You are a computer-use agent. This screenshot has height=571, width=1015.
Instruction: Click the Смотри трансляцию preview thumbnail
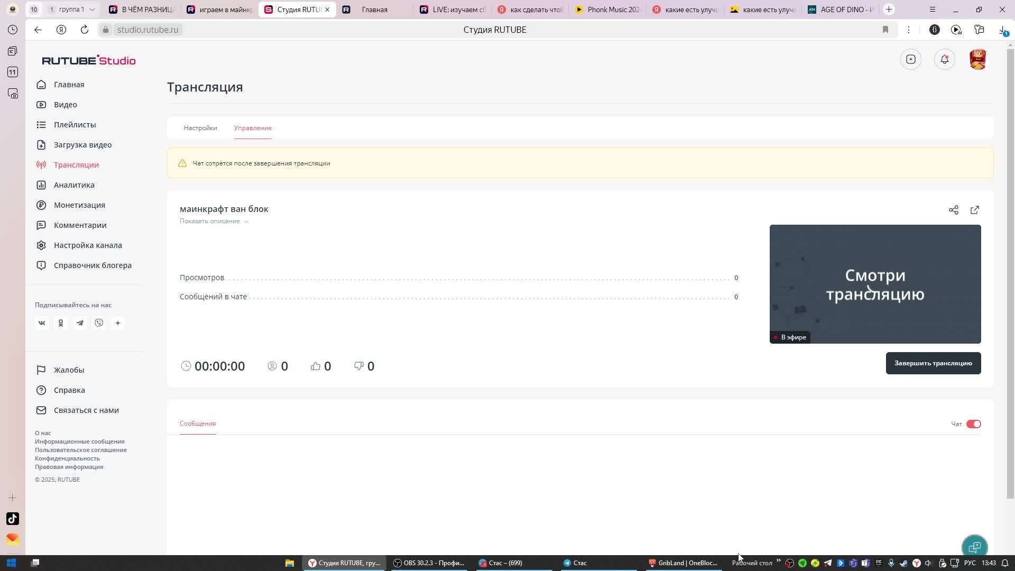click(875, 284)
